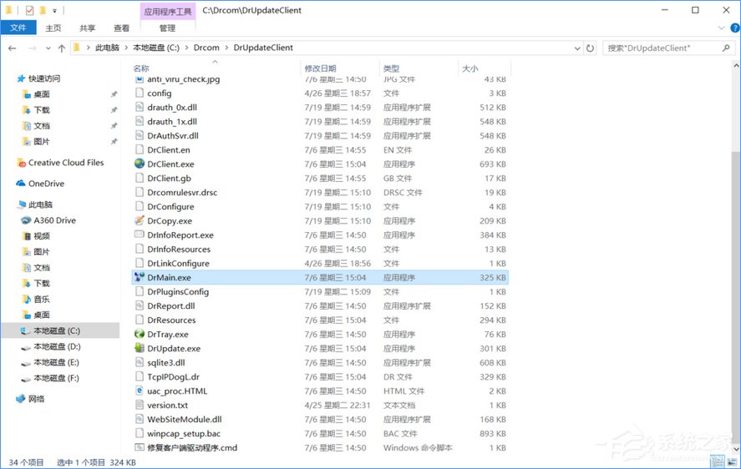Select 本地磁盘 (F:) in sidebar
Viewport: 741px width, 469px height.
click(x=56, y=378)
